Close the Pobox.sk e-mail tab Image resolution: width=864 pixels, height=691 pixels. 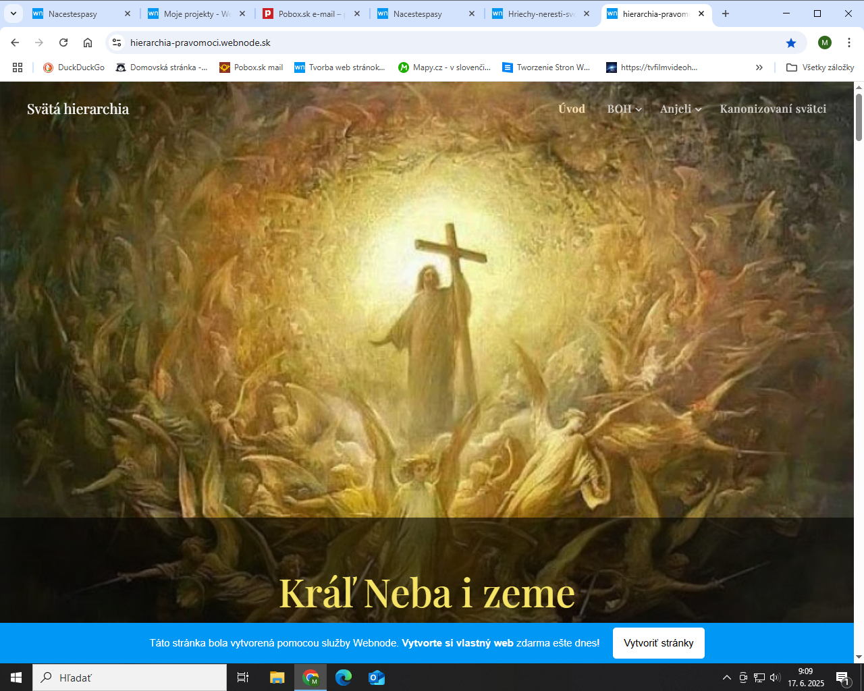[357, 13]
